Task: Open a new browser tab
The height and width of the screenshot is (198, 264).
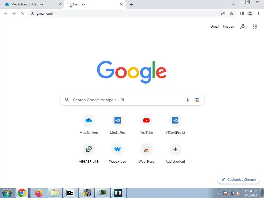Action: click(x=131, y=4)
